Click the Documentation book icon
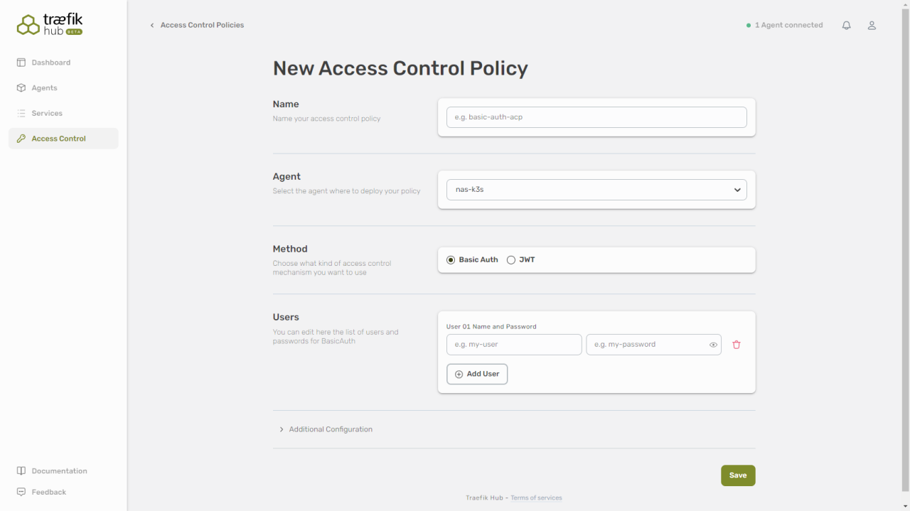 click(x=21, y=471)
